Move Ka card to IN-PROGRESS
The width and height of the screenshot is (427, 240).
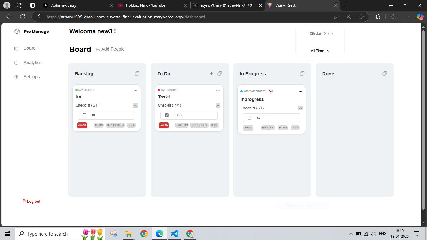pyautogui.click(x=115, y=125)
